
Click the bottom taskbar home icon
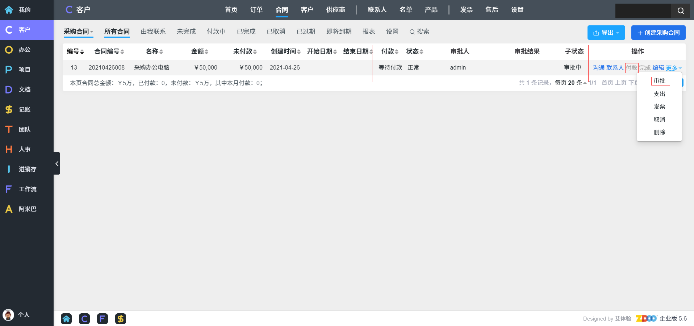[x=66, y=319]
